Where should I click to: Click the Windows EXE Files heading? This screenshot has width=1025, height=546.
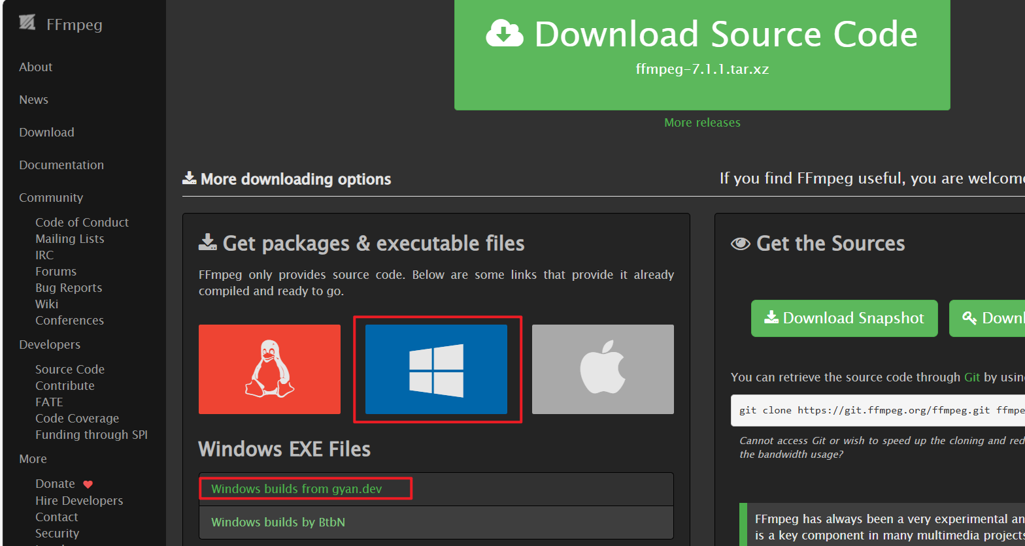tap(284, 449)
